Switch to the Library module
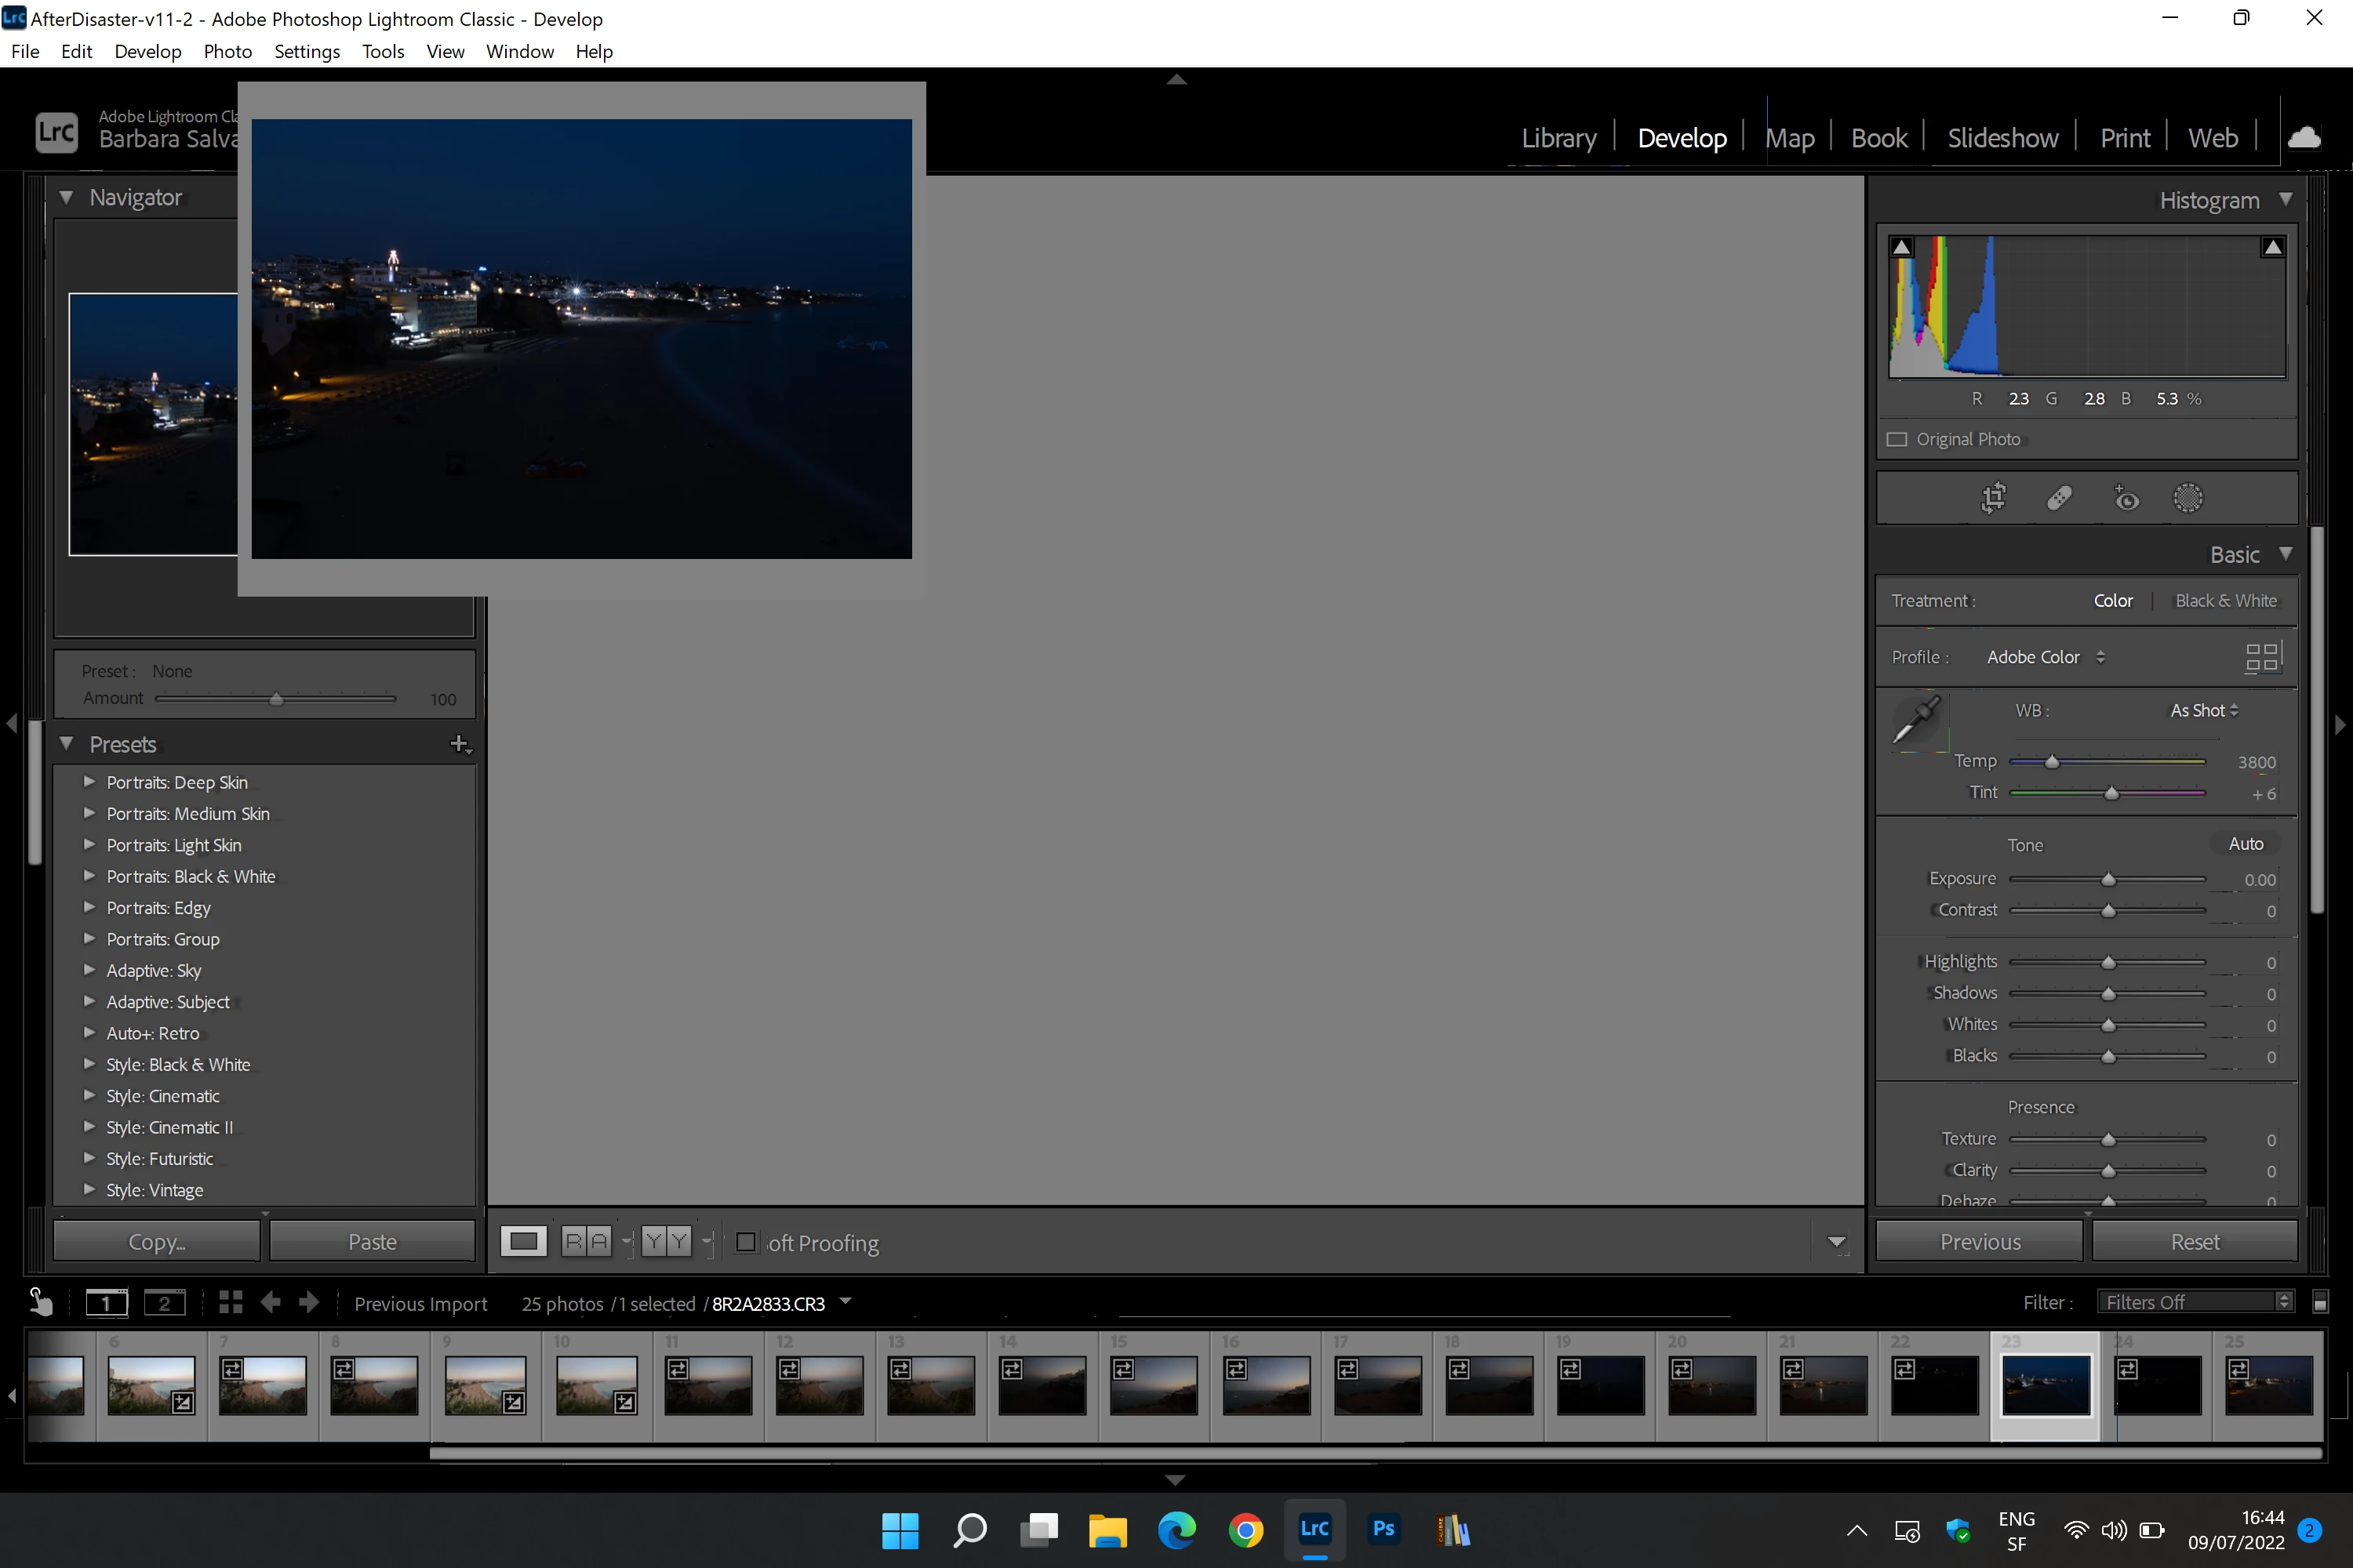 1558,138
